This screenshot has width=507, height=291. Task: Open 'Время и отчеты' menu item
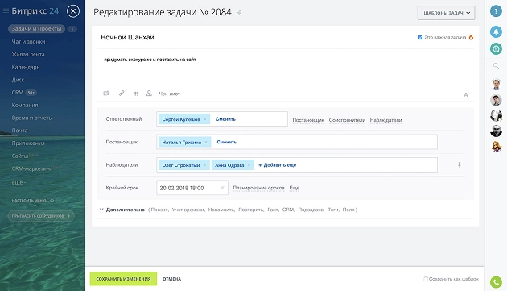pyautogui.click(x=32, y=118)
